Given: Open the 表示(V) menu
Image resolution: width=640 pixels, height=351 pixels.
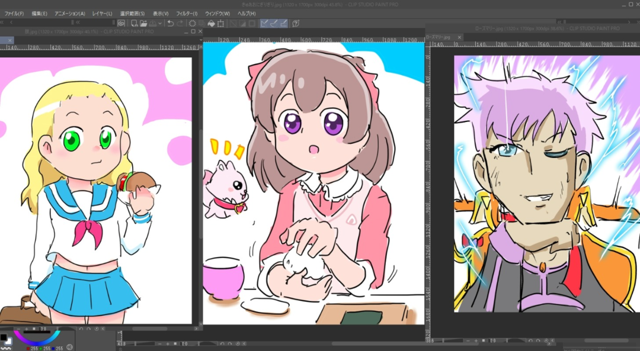Looking at the screenshot, I should 161,14.
